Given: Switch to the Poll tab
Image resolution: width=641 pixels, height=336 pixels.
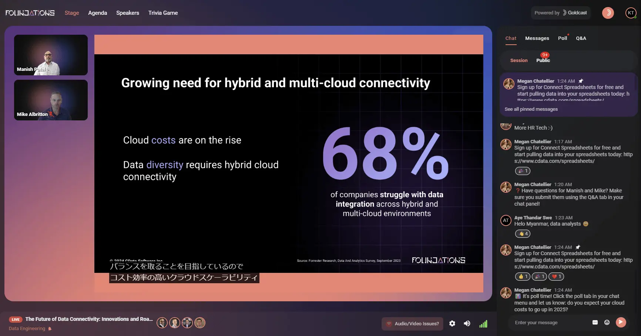Looking at the screenshot, I should pyautogui.click(x=563, y=38).
